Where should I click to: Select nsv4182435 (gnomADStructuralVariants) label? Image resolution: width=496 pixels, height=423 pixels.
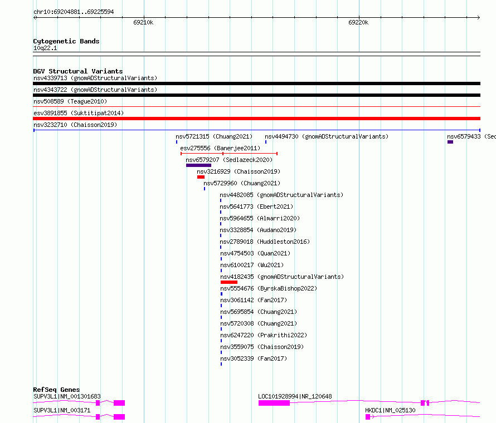tap(282, 277)
